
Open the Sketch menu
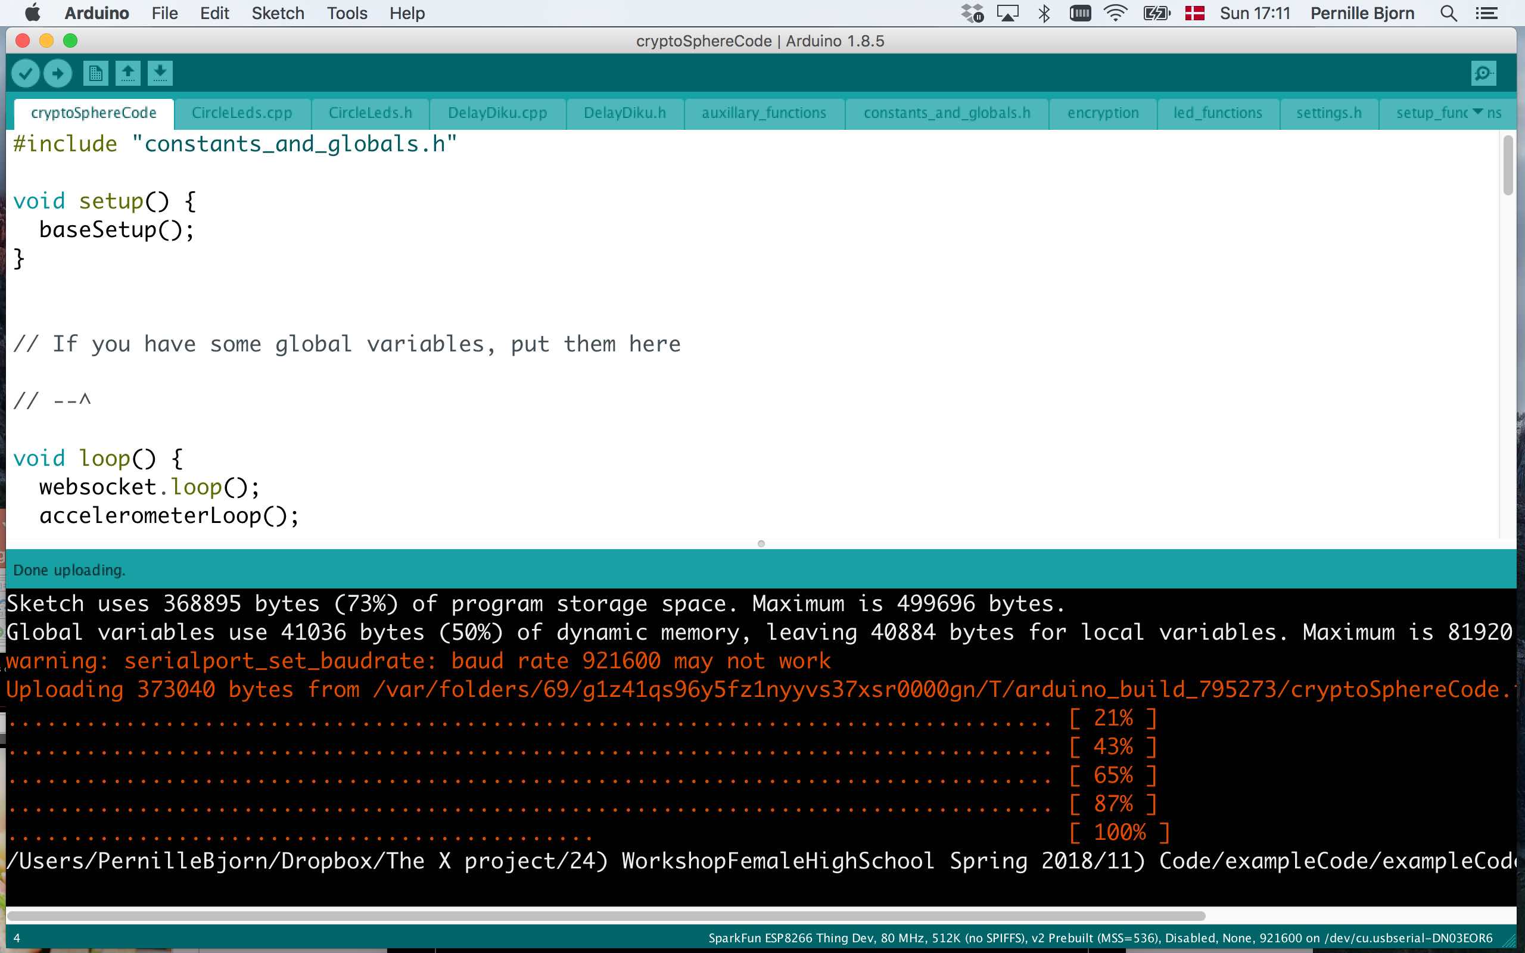277,13
